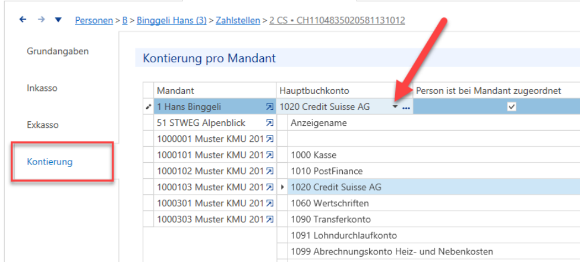Open the link icon for 1000101 Muster KMU
The image size is (580, 262).
coord(270,155)
